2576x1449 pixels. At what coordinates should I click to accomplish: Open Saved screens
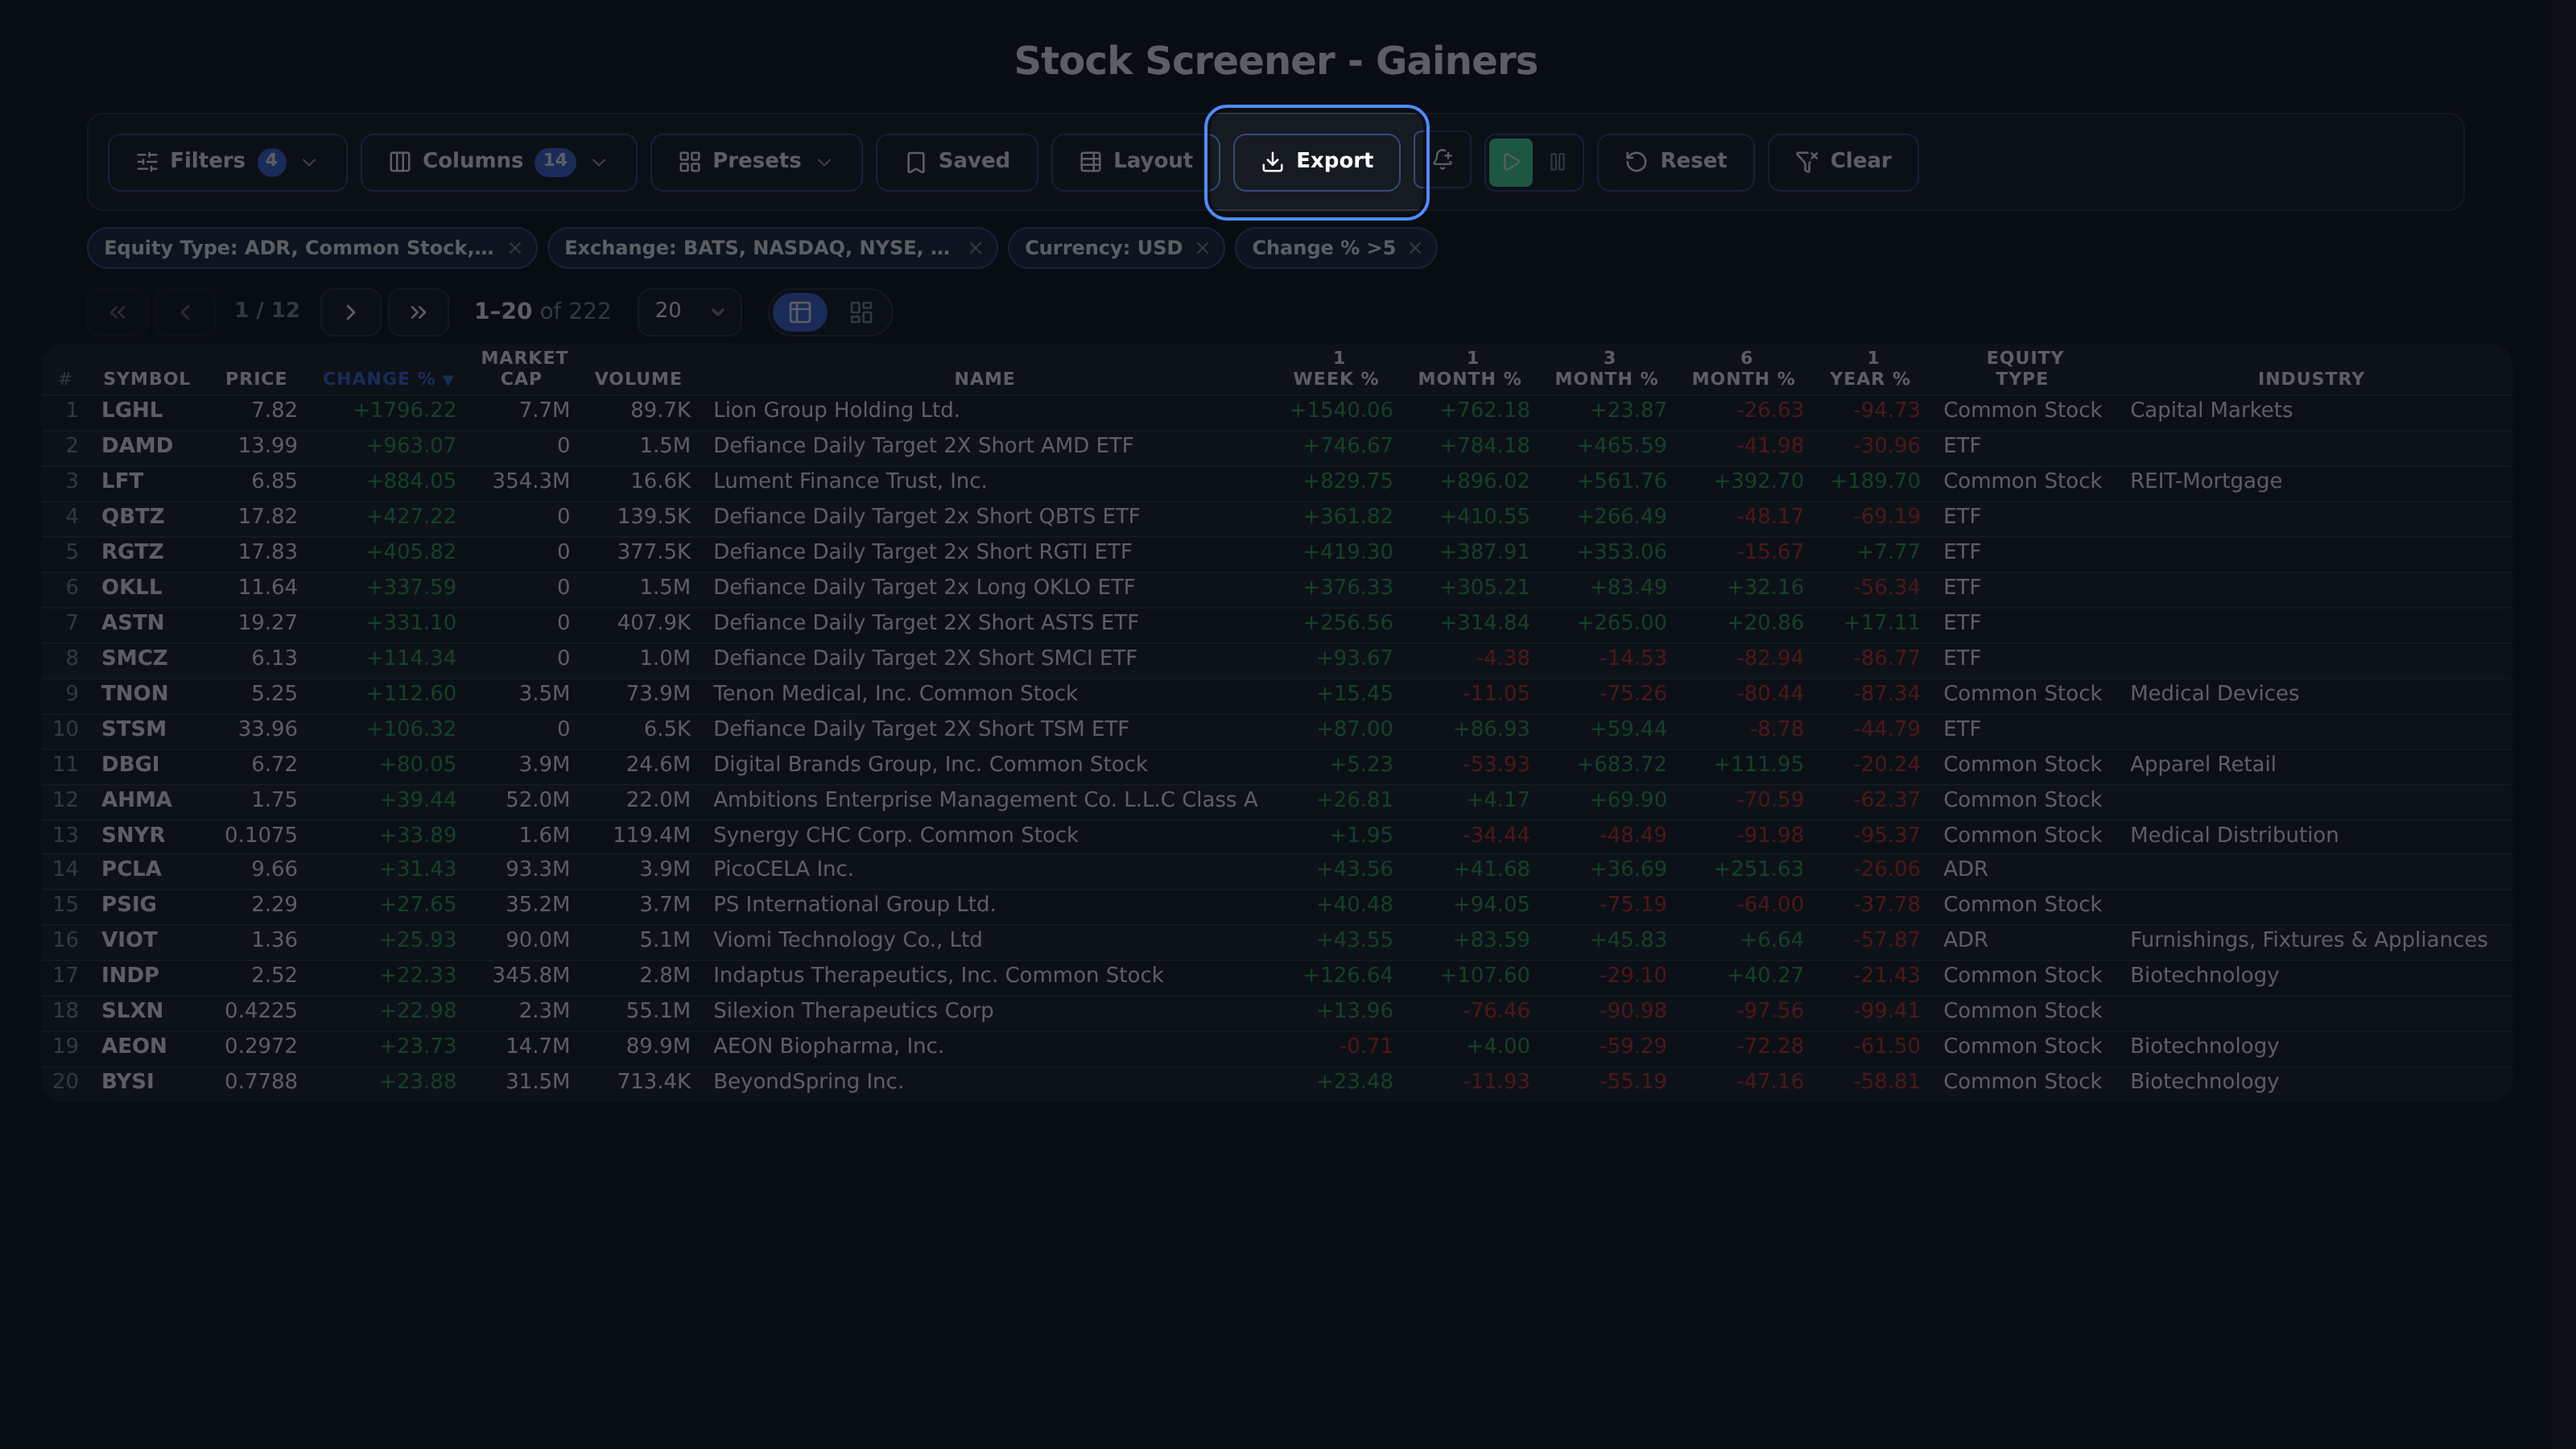point(957,162)
